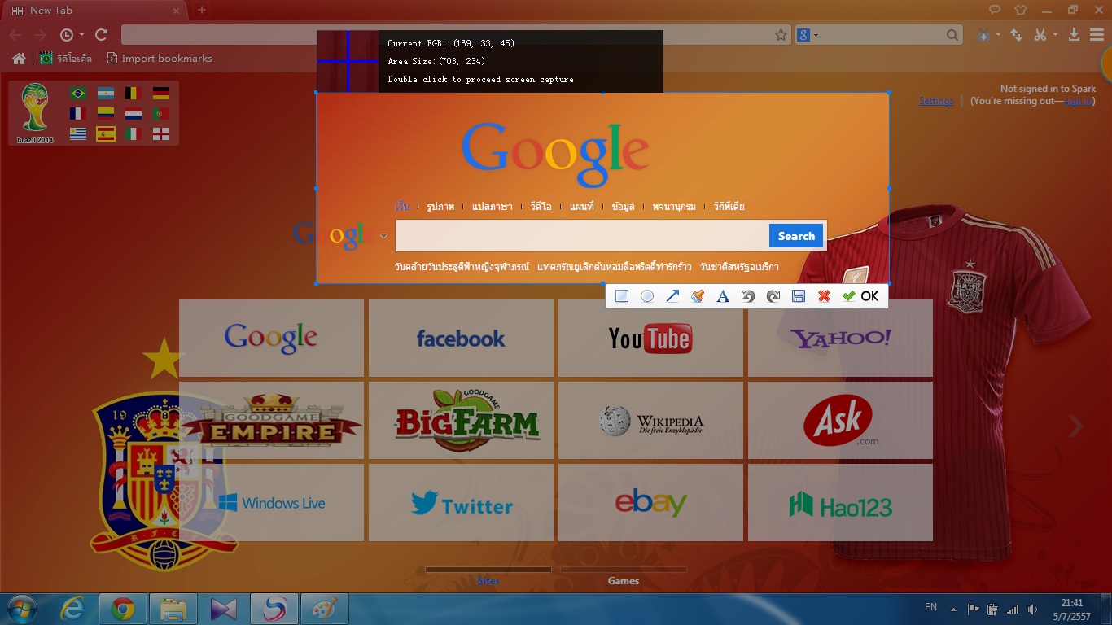The image size is (1112, 625).
Task: Redo the capture annotation
Action: 773,296
